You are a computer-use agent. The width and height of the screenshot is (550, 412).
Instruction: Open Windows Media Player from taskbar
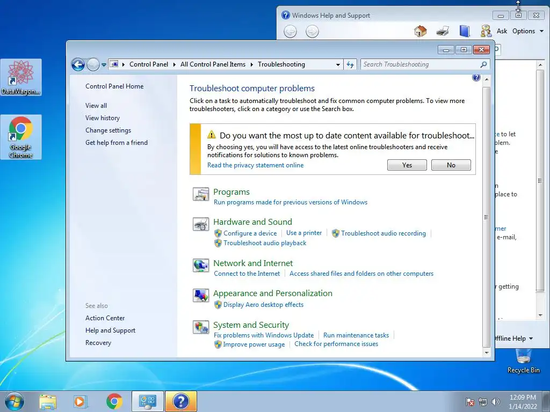coord(80,402)
